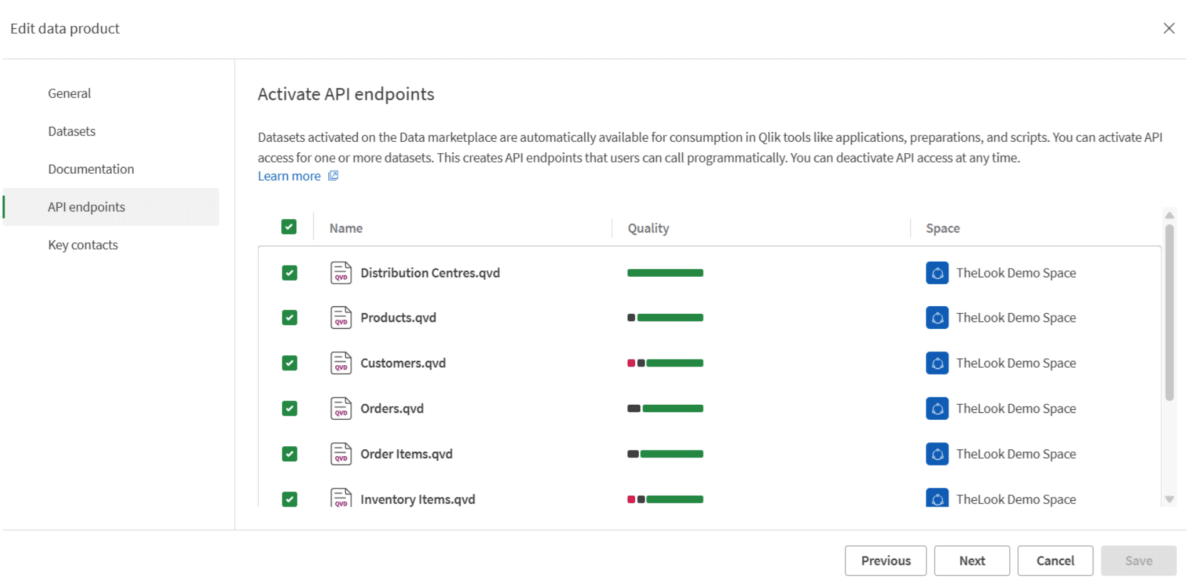
Task: Click the QVD file icon next to Products.qvd
Action: coord(341,318)
